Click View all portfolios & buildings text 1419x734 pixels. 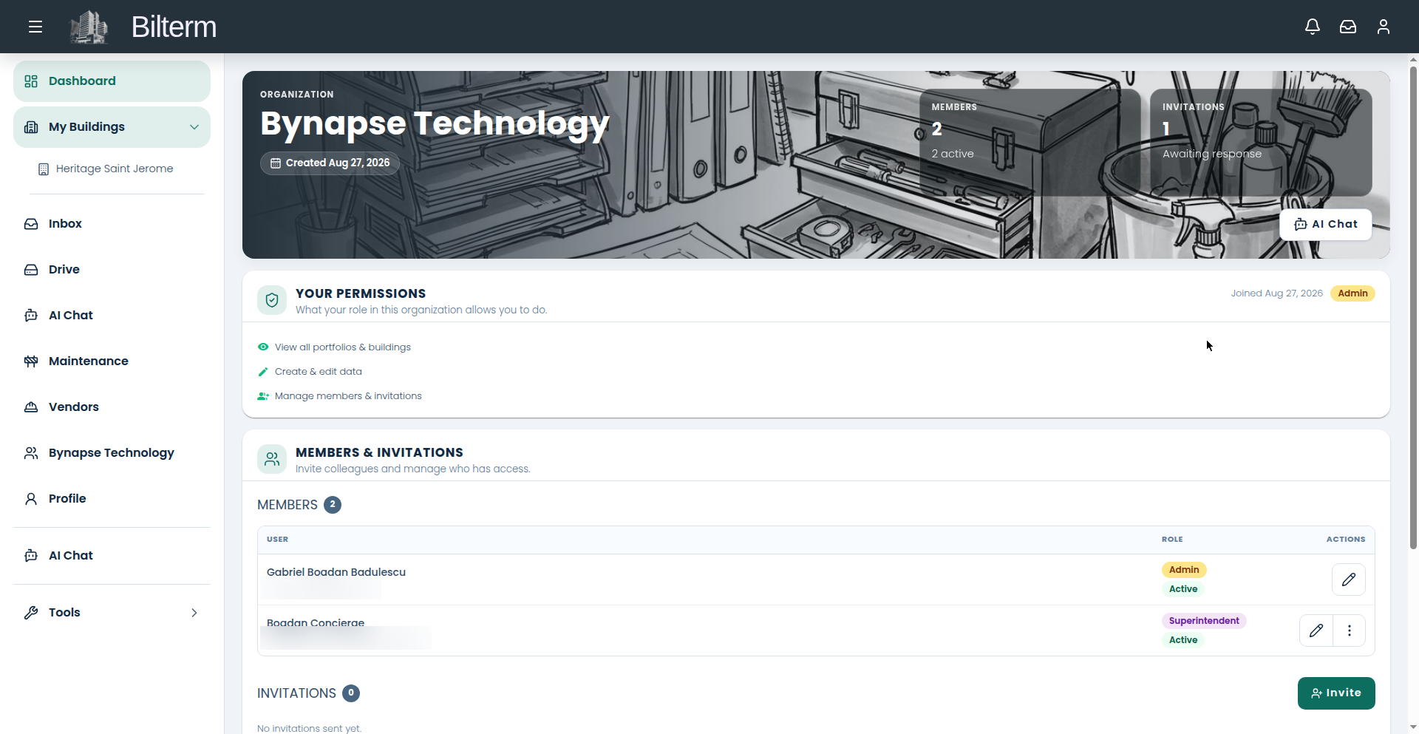coord(343,347)
